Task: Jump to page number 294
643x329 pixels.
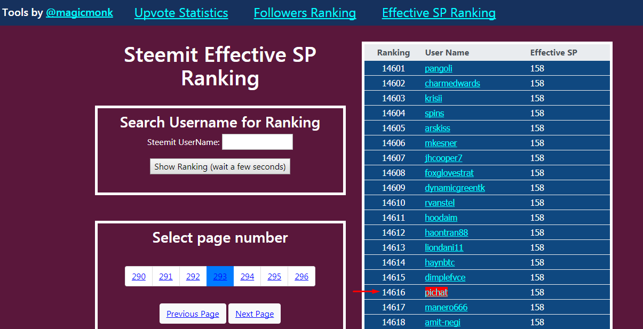Action: pos(248,276)
